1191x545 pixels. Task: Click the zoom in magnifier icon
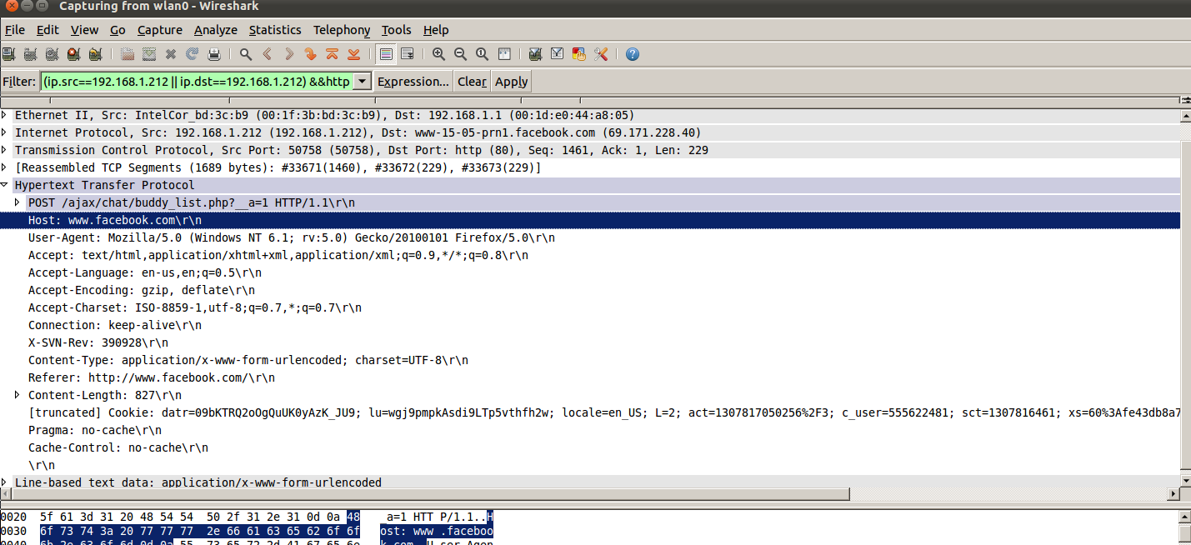pos(438,54)
